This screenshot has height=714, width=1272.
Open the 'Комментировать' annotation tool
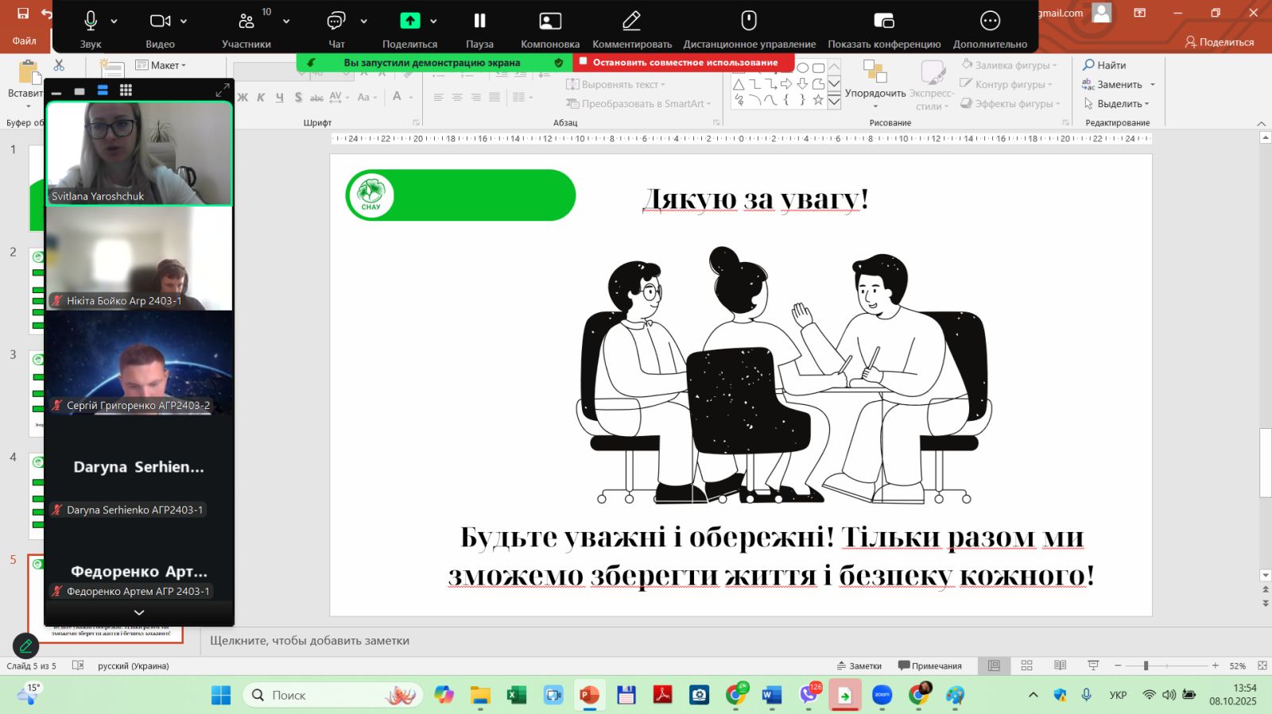point(631,21)
